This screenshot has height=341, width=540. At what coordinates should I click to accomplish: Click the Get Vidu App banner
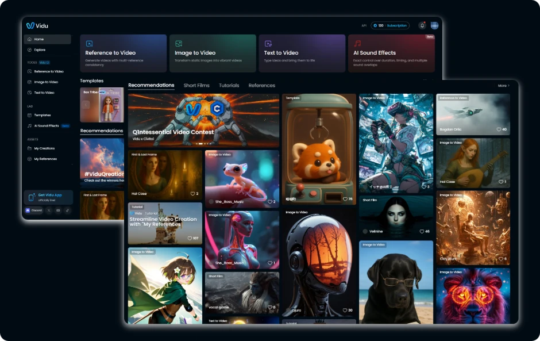coord(48,197)
